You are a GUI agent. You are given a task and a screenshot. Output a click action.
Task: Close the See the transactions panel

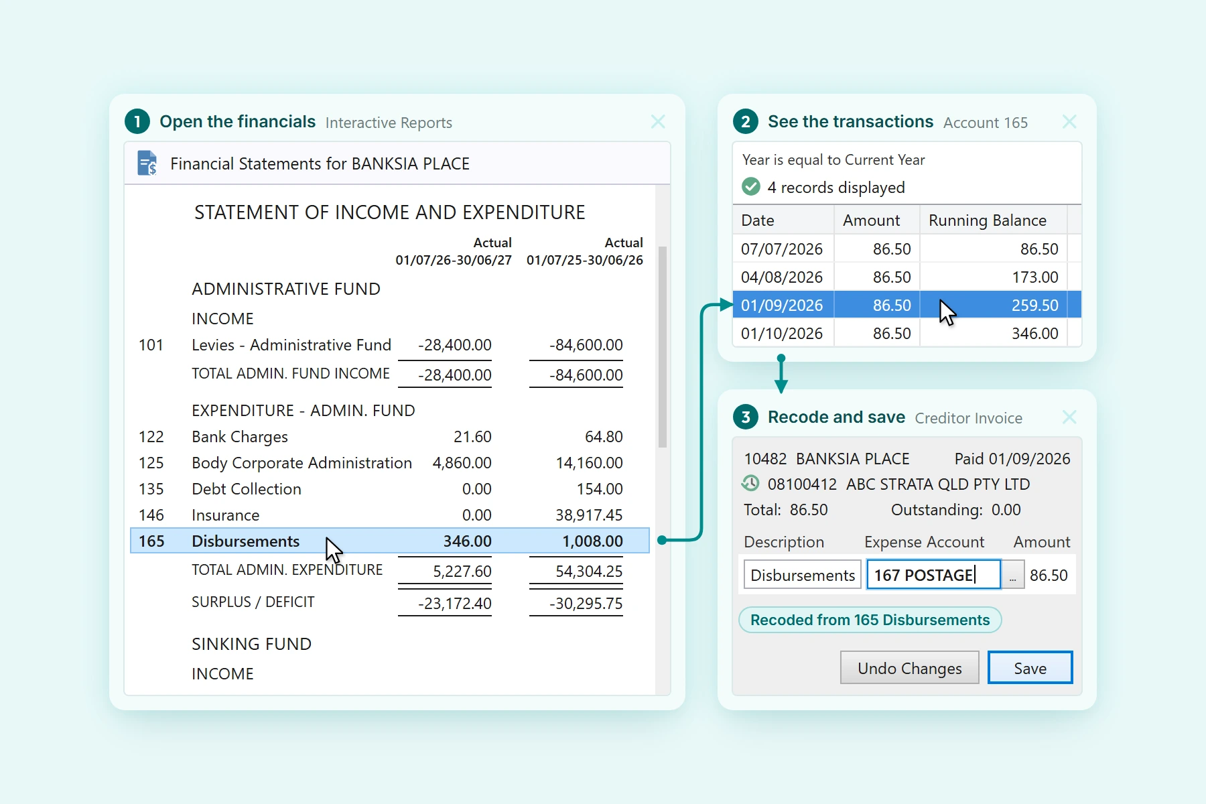tap(1069, 121)
